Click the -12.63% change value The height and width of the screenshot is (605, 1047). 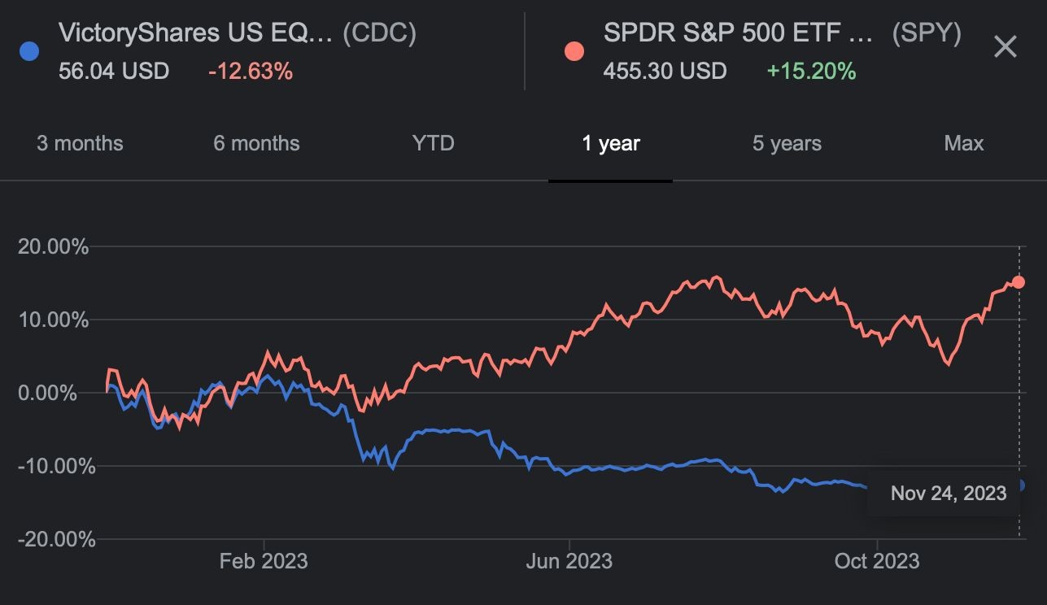coord(250,72)
